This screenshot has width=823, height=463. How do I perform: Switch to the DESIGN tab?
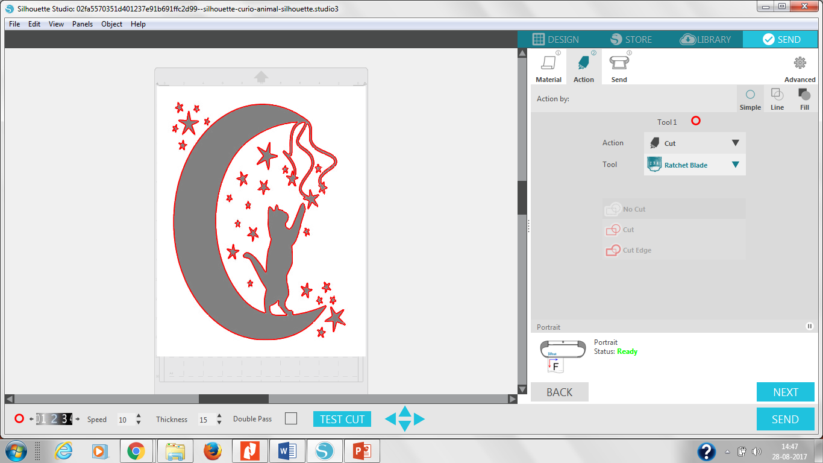tap(555, 39)
